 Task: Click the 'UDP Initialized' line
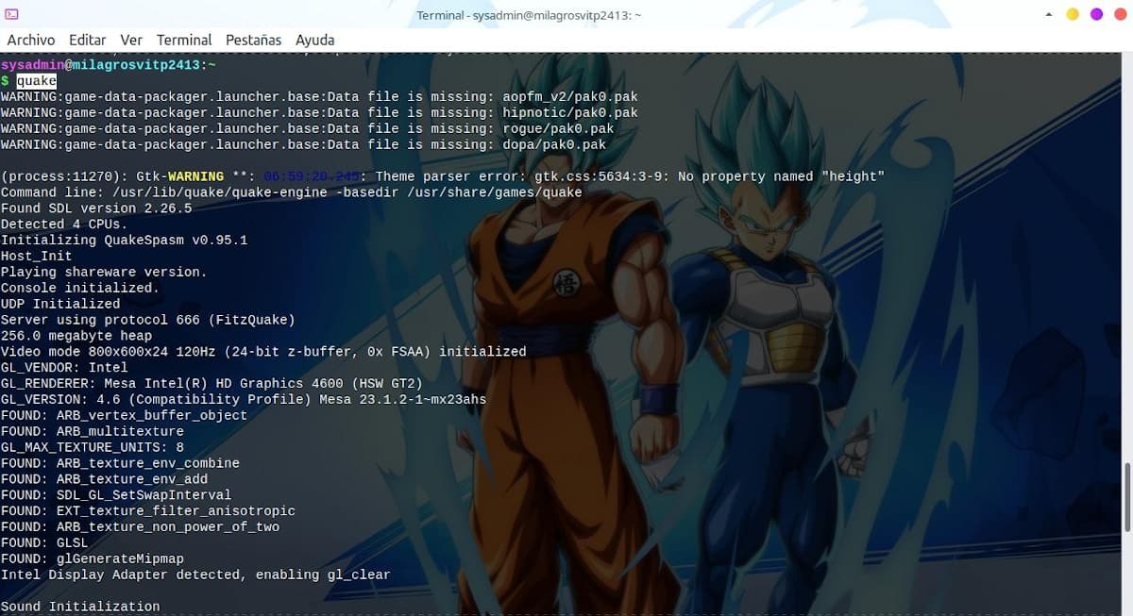[x=60, y=304]
